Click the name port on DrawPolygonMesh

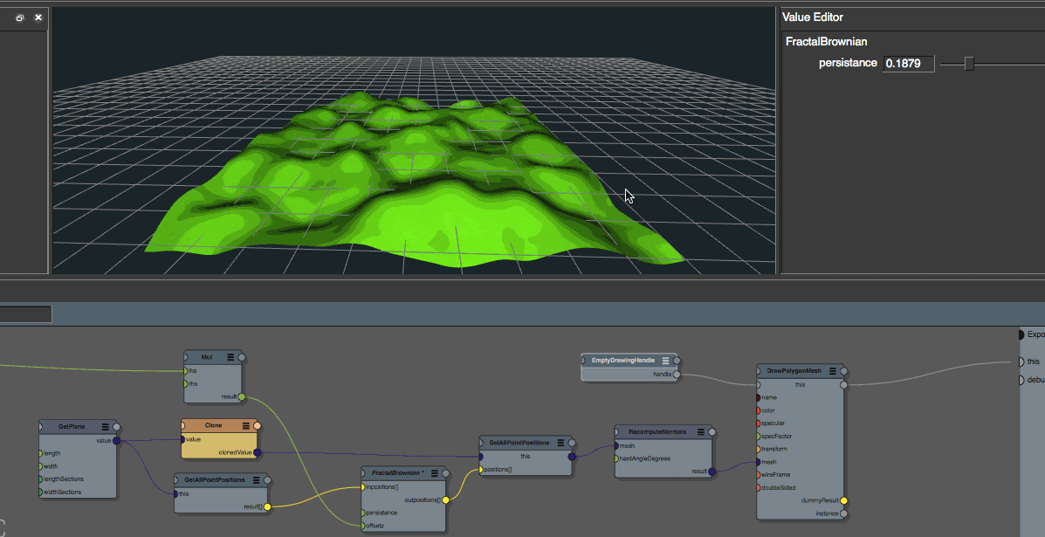tap(759, 398)
